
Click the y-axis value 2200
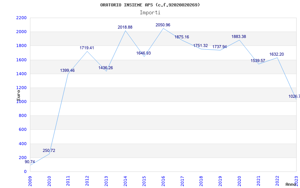pyautogui.click(x=21, y=18)
